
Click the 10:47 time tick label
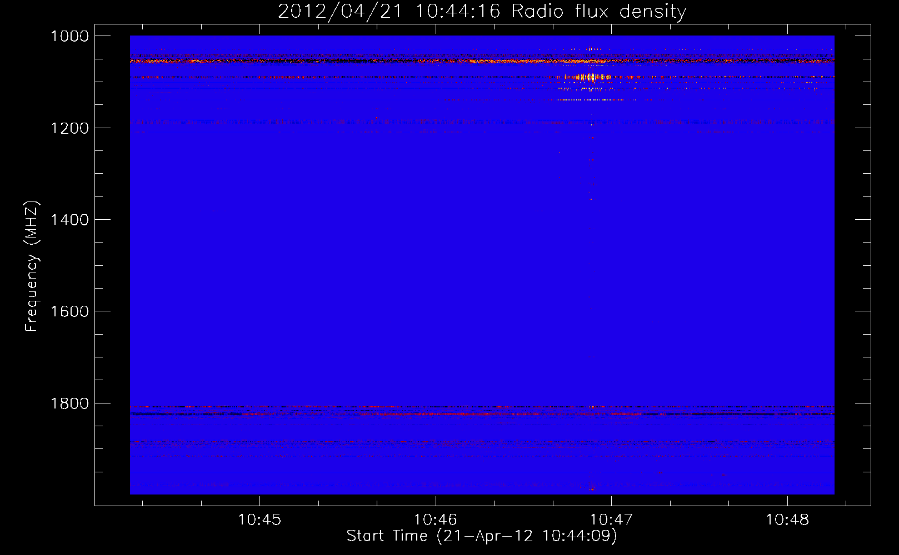(x=611, y=519)
